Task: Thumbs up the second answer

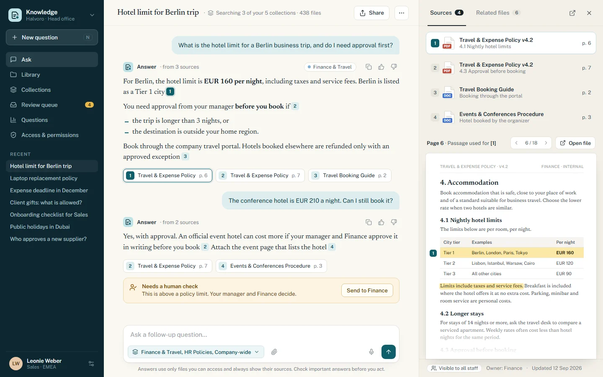Action: click(x=381, y=222)
